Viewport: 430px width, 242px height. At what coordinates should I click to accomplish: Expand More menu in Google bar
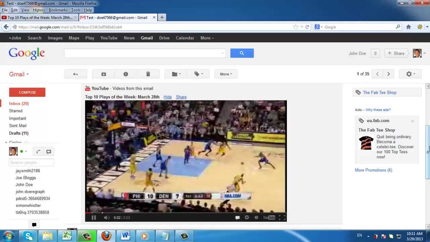coord(207,38)
